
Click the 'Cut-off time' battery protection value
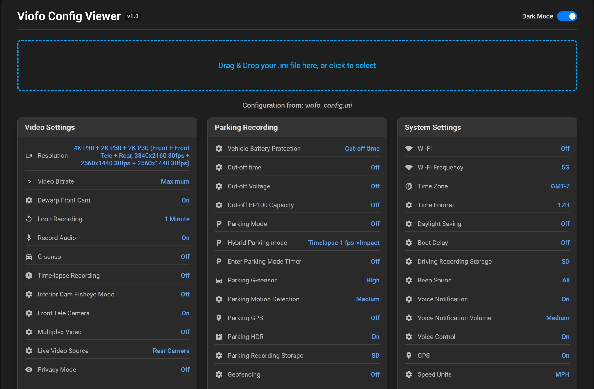362,149
